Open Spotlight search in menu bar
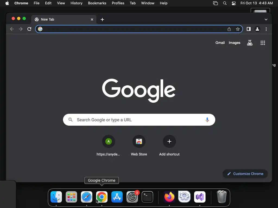Viewport: 278px width, 208px height. [225, 3]
